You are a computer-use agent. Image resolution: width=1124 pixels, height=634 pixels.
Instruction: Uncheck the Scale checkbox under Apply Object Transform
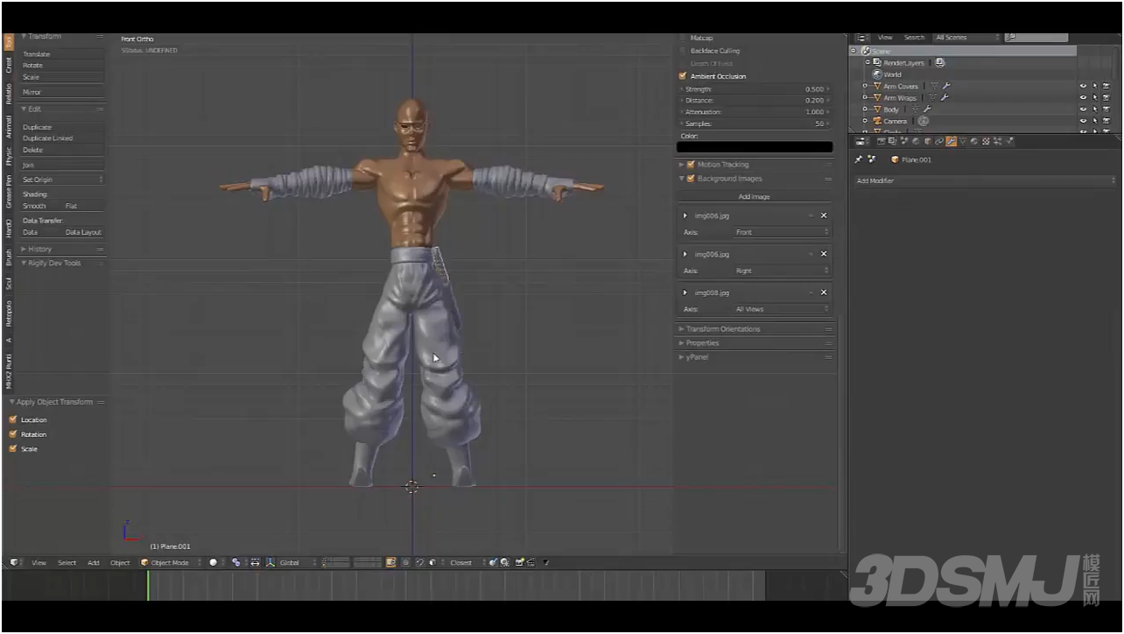[13, 448]
